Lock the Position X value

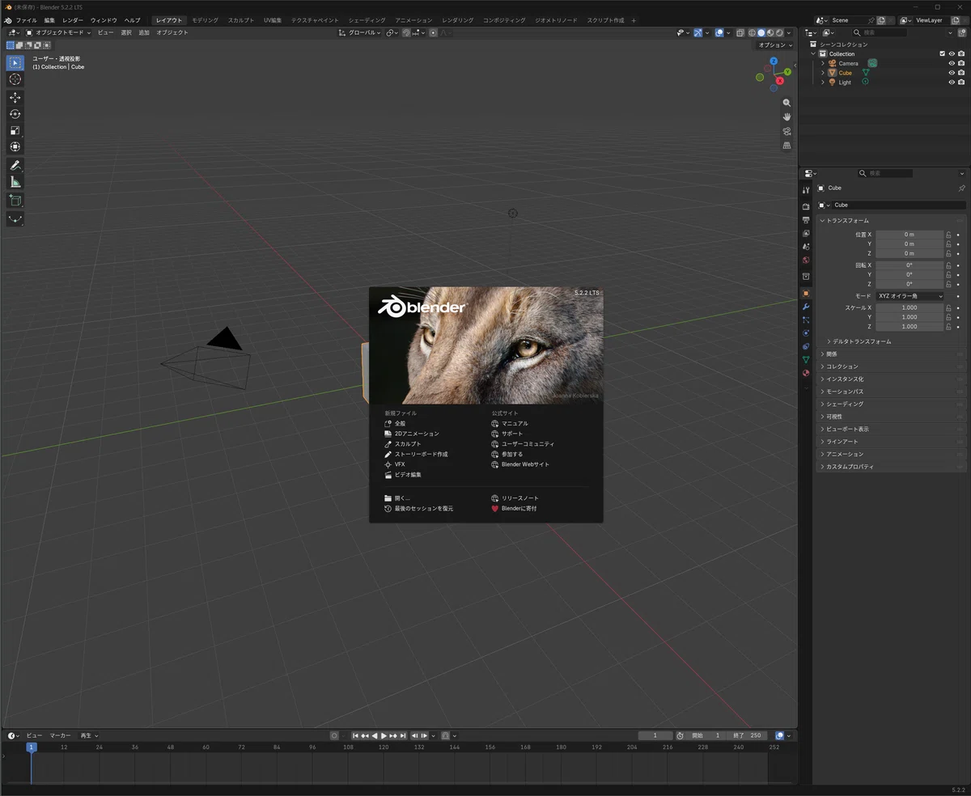948,235
